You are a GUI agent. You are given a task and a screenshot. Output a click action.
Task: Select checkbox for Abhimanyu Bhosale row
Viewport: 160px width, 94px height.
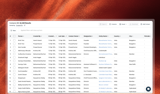[x=14, y=51]
